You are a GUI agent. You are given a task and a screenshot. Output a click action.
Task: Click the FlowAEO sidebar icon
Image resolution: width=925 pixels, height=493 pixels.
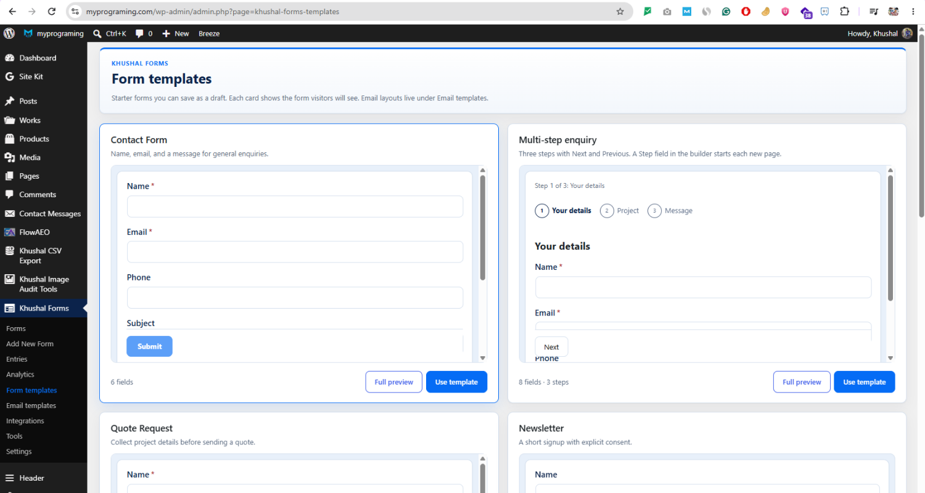pos(9,232)
